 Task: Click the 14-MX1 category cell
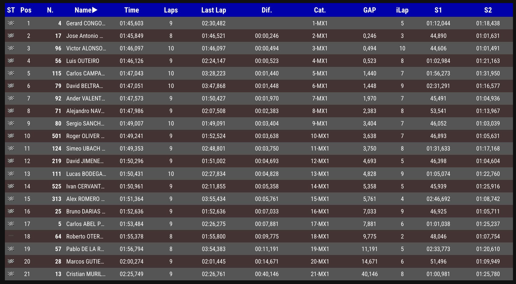[x=320, y=186]
